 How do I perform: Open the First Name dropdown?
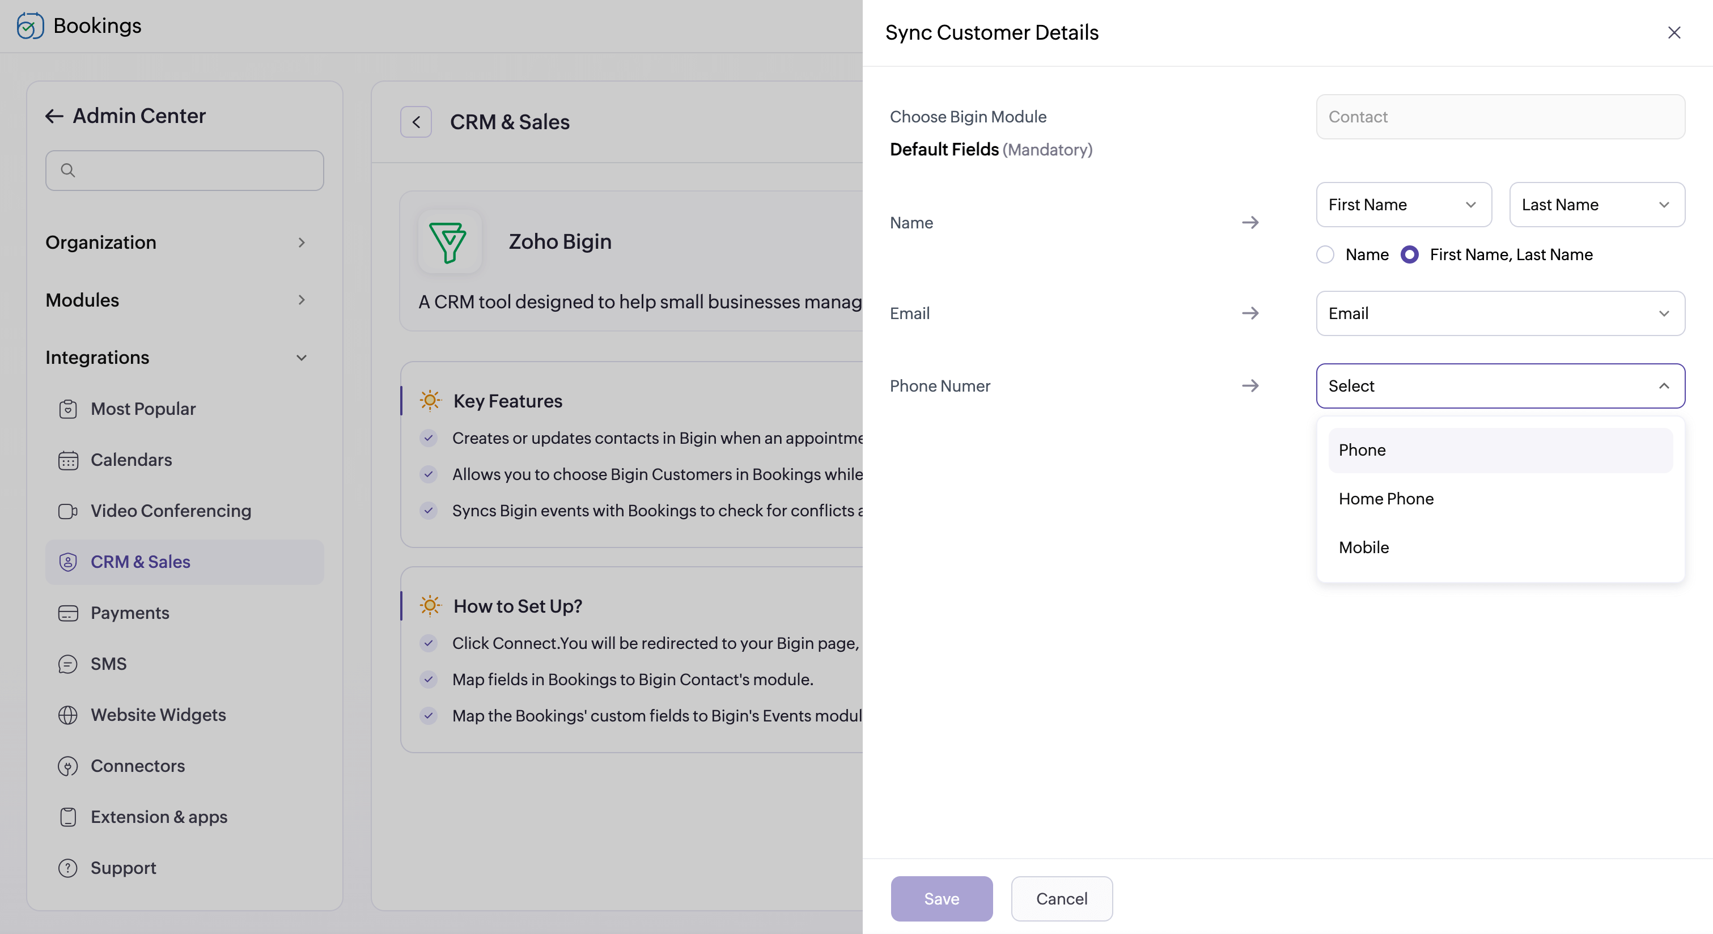[1403, 205]
